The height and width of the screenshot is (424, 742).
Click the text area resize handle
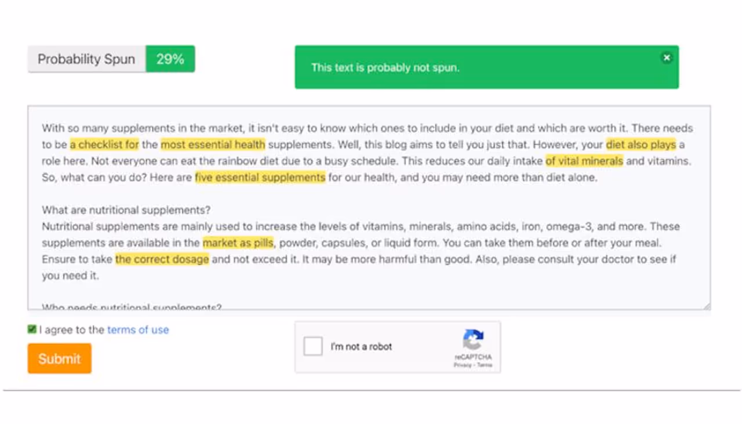[x=707, y=306]
